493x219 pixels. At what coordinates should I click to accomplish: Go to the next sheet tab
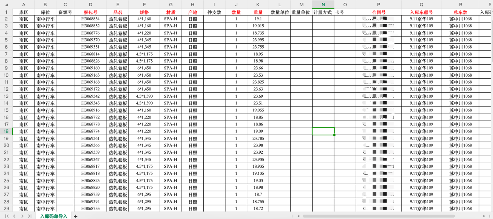click(x=22, y=216)
